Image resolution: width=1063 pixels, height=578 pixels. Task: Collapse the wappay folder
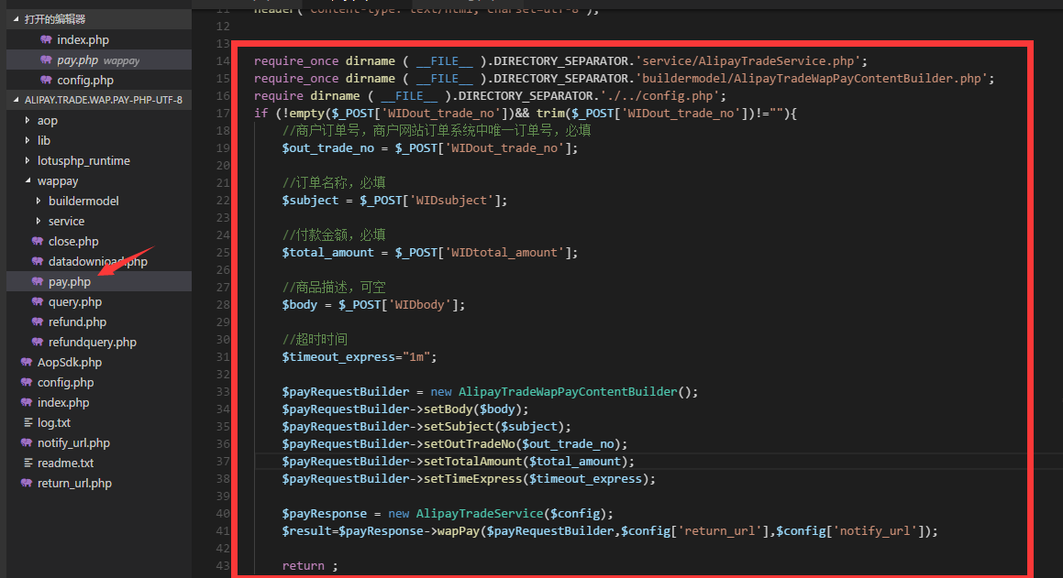click(x=28, y=180)
